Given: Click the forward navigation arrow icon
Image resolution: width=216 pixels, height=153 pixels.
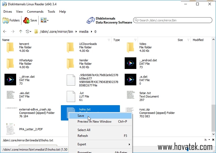Looking at the screenshot, I should [12, 31].
